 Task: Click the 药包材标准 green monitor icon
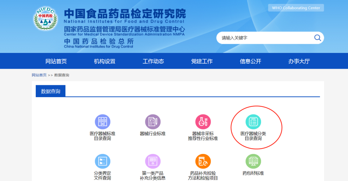[253, 161]
